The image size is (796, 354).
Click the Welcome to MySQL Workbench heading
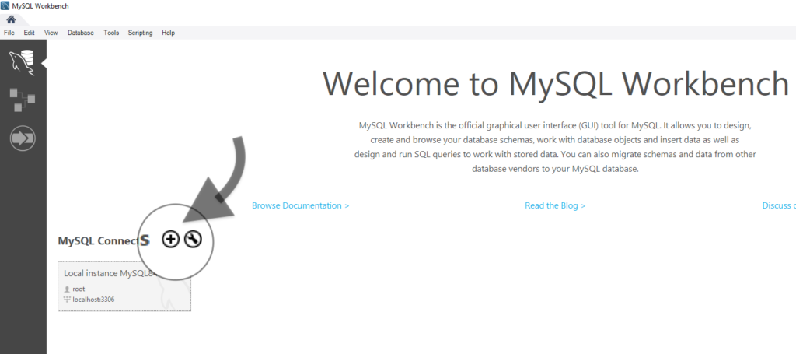(556, 83)
